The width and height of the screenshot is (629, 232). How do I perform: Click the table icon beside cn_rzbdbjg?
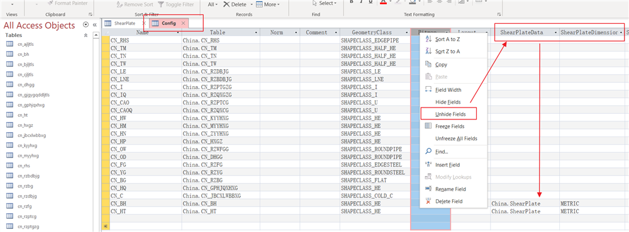[10, 175]
